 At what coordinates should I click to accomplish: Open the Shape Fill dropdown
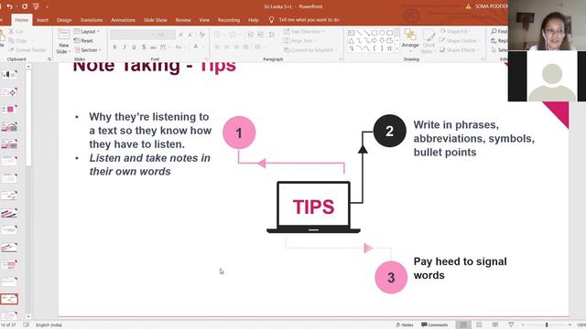coord(454,32)
